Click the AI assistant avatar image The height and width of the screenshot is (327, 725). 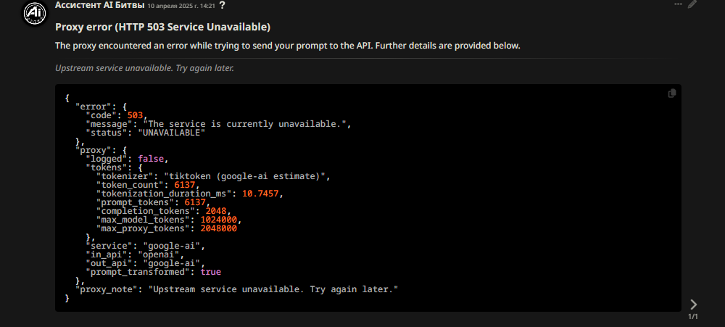(x=35, y=14)
